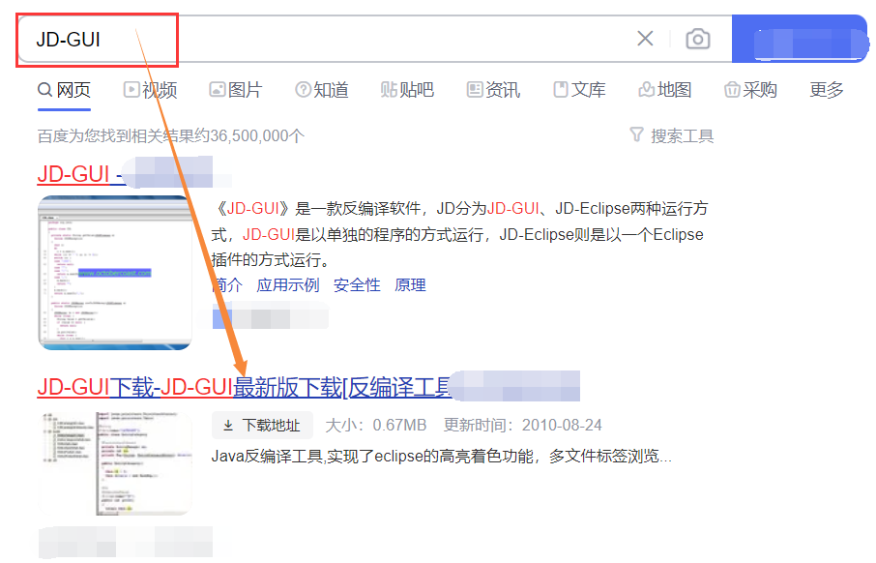Click the news icon on 资讯 tab
This screenshot has height=563, width=876.
click(475, 89)
